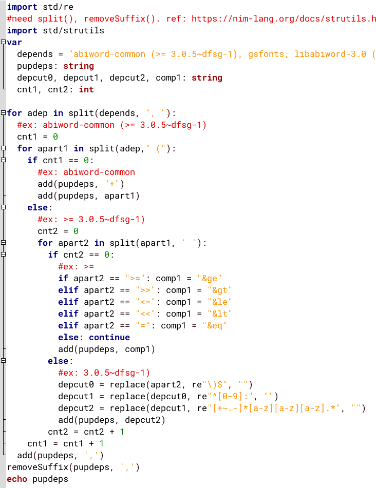Click the line 'depcut0, depcut1, depcut2, comp1: string'
Image resolution: width=376 pixels, height=488 pixels.
click(120, 78)
